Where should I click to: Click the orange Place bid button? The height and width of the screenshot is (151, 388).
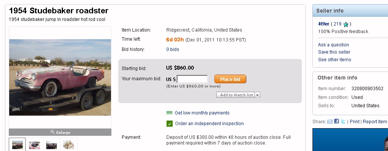coord(230,79)
